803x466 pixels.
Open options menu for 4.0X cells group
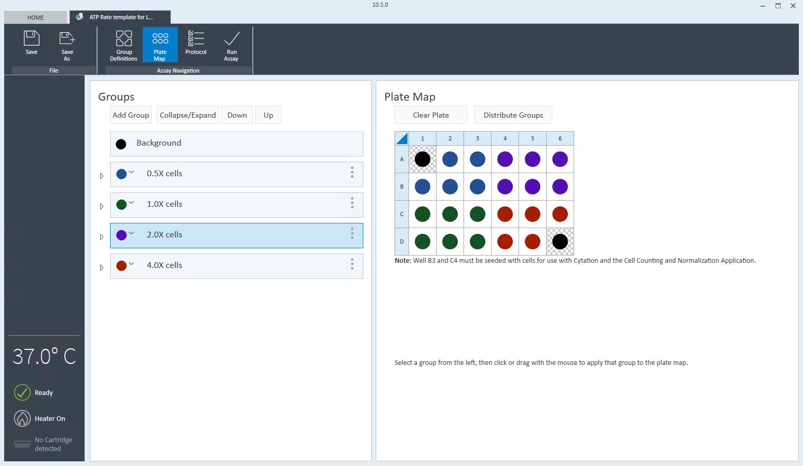point(352,264)
